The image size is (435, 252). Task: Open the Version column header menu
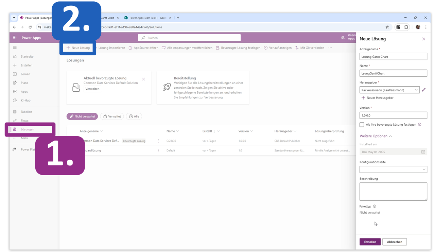pyautogui.click(x=246, y=131)
